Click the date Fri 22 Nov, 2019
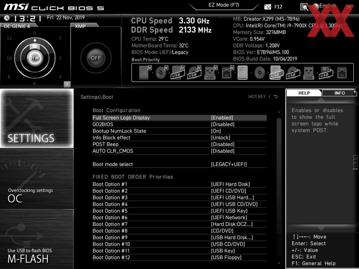The image size is (359, 269). coord(66,17)
